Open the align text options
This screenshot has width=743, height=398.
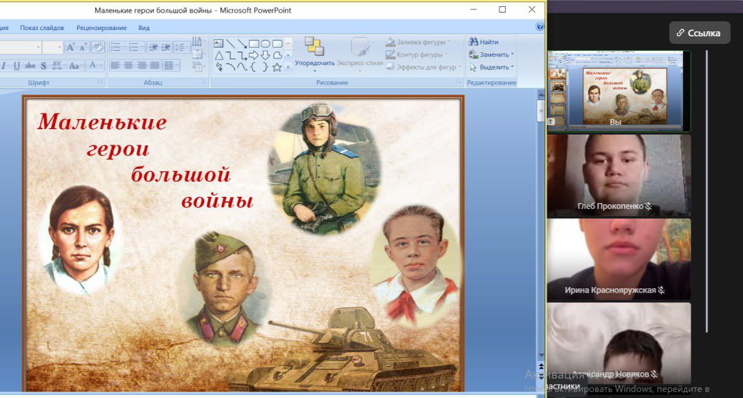pos(198,54)
